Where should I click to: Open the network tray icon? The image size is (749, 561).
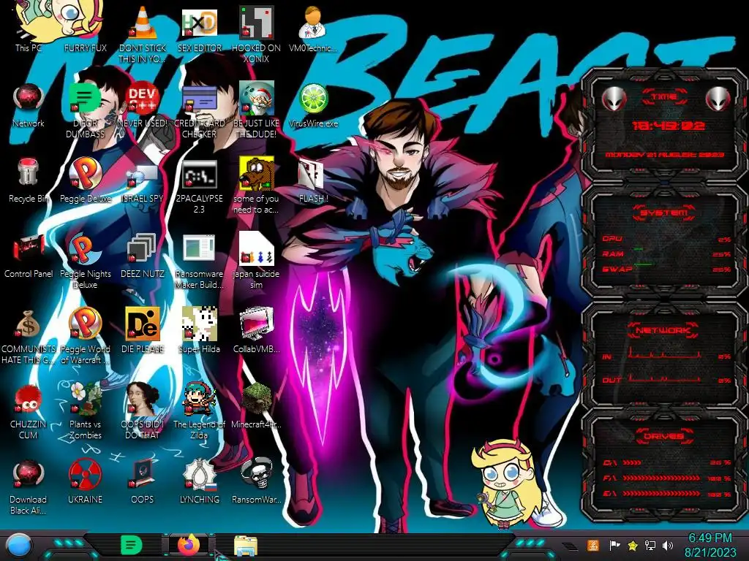coord(650,545)
